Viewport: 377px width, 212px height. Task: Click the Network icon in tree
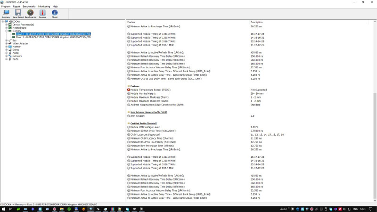pos(10,56)
